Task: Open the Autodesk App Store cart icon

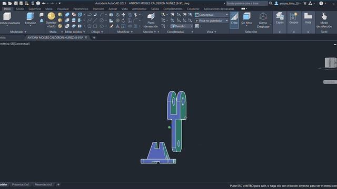Action: click(305, 3)
